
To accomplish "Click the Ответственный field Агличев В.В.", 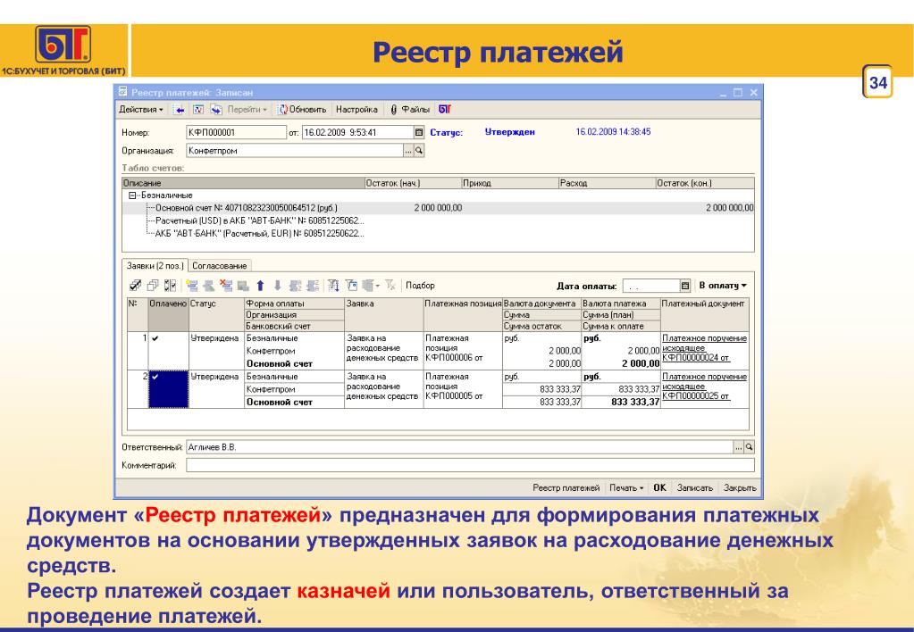I will (x=459, y=447).
